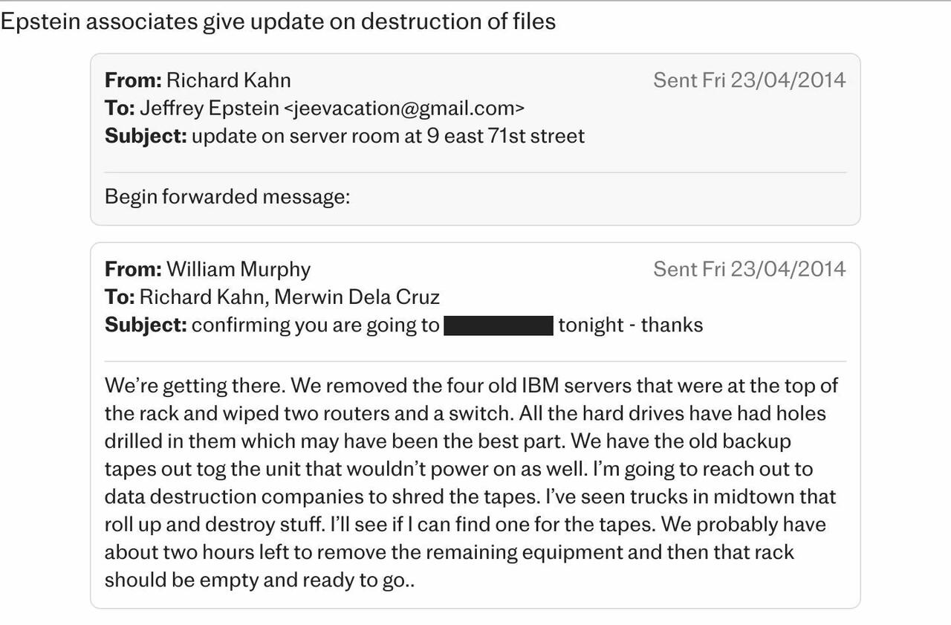This screenshot has height=625, width=951.
Task: Click the headline about destruction of files
Action: [278, 22]
